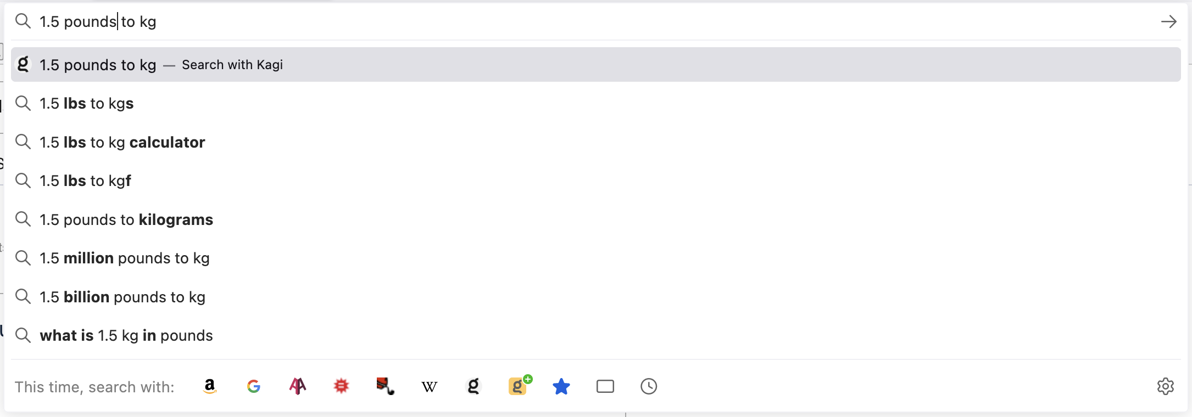This screenshot has height=417, width=1192.
Task: Open search settings gear
Action: point(1165,386)
